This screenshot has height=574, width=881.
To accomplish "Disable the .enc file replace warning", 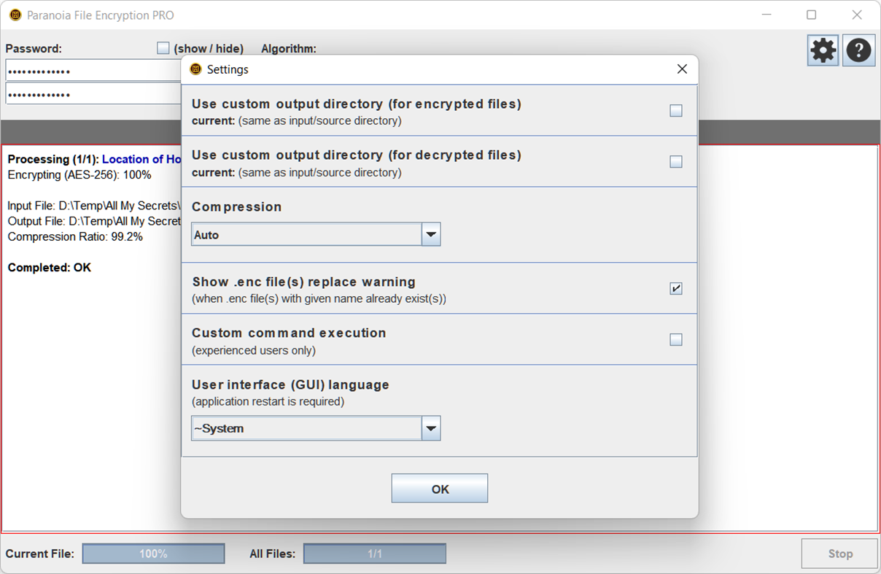I will (675, 288).
